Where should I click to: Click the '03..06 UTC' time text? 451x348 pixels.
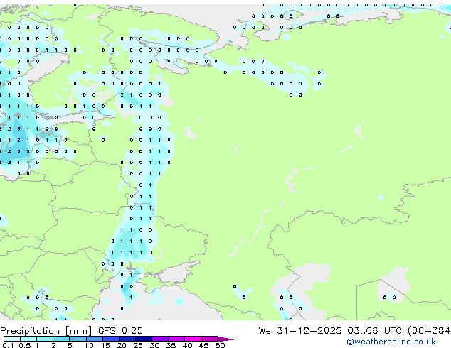(x=374, y=331)
